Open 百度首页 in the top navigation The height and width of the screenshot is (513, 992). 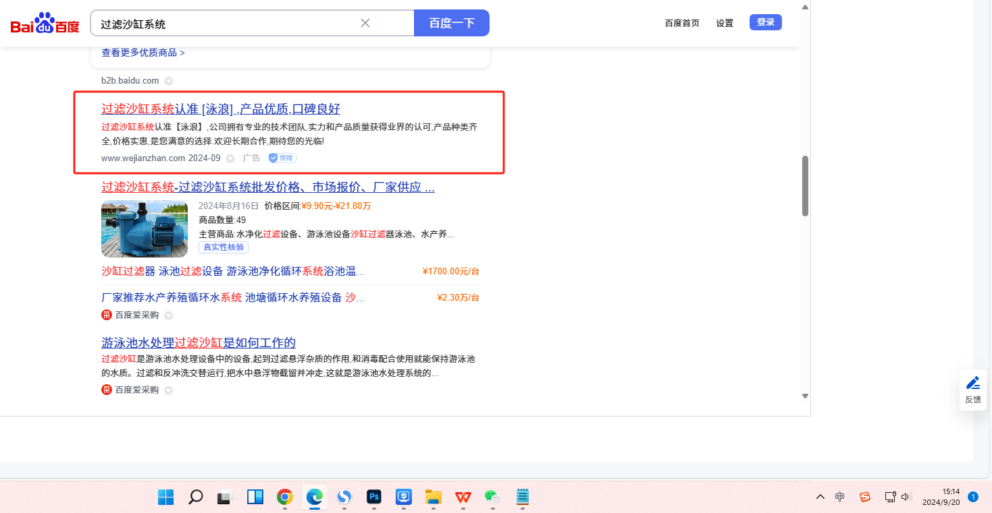(682, 23)
